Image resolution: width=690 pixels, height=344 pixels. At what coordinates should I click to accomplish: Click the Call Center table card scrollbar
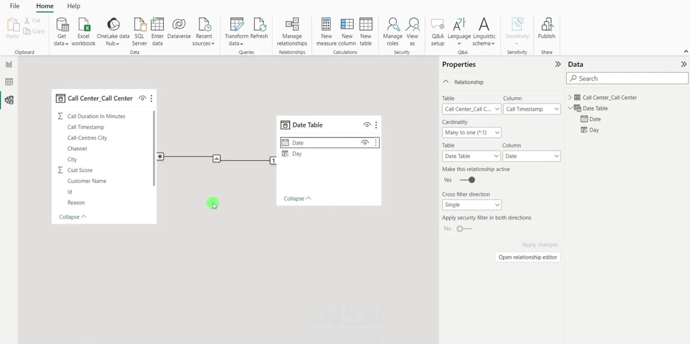point(154,148)
